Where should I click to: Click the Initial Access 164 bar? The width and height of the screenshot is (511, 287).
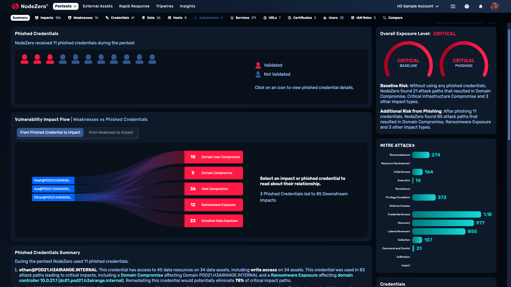pyautogui.click(x=417, y=172)
